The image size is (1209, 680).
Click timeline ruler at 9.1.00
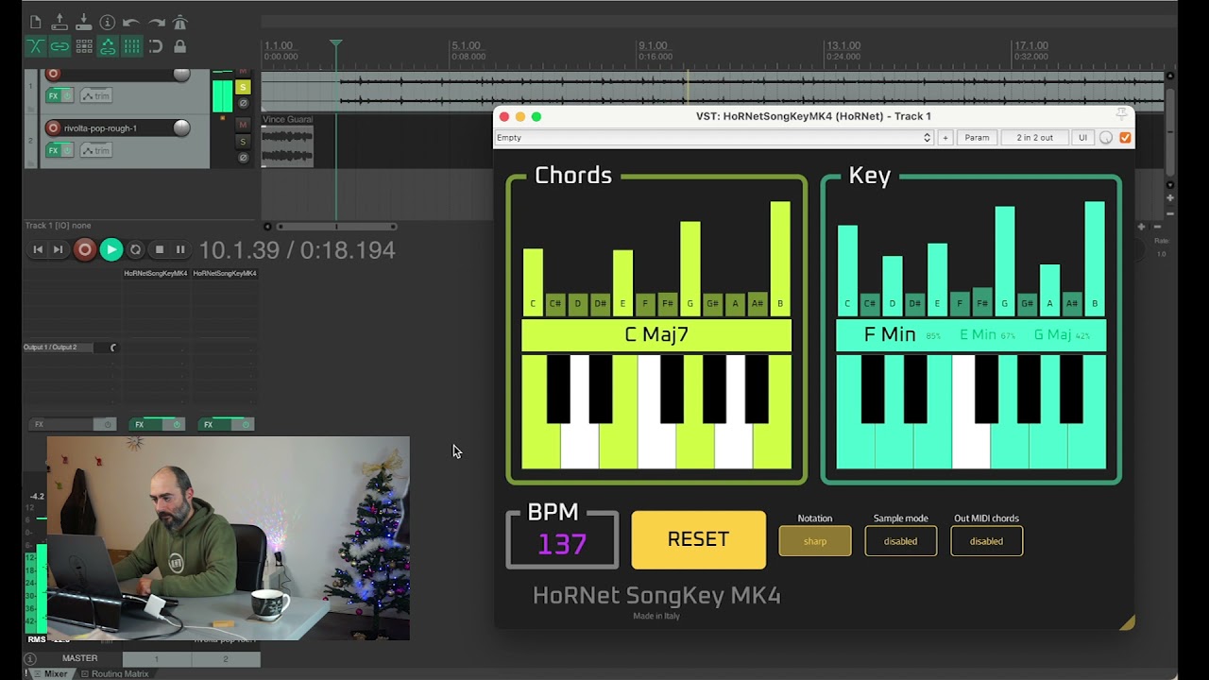tap(654, 45)
